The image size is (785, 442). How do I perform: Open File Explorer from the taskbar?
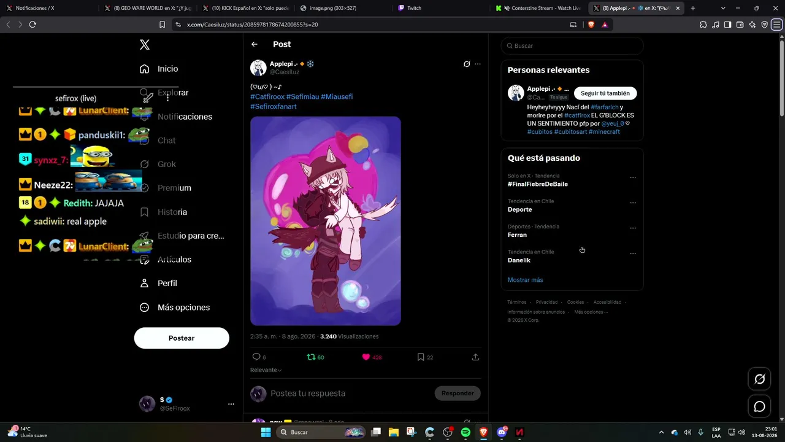click(393, 432)
